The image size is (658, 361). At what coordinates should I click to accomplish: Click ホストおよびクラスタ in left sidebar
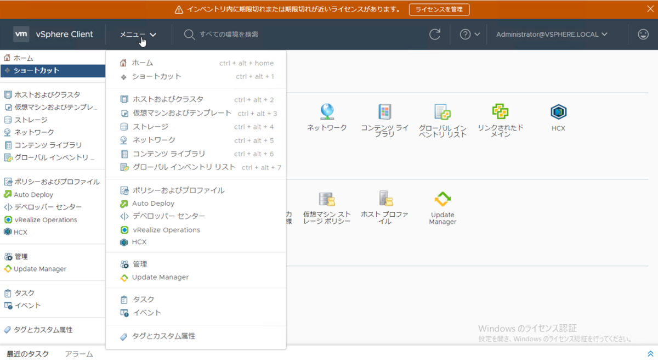coord(53,94)
